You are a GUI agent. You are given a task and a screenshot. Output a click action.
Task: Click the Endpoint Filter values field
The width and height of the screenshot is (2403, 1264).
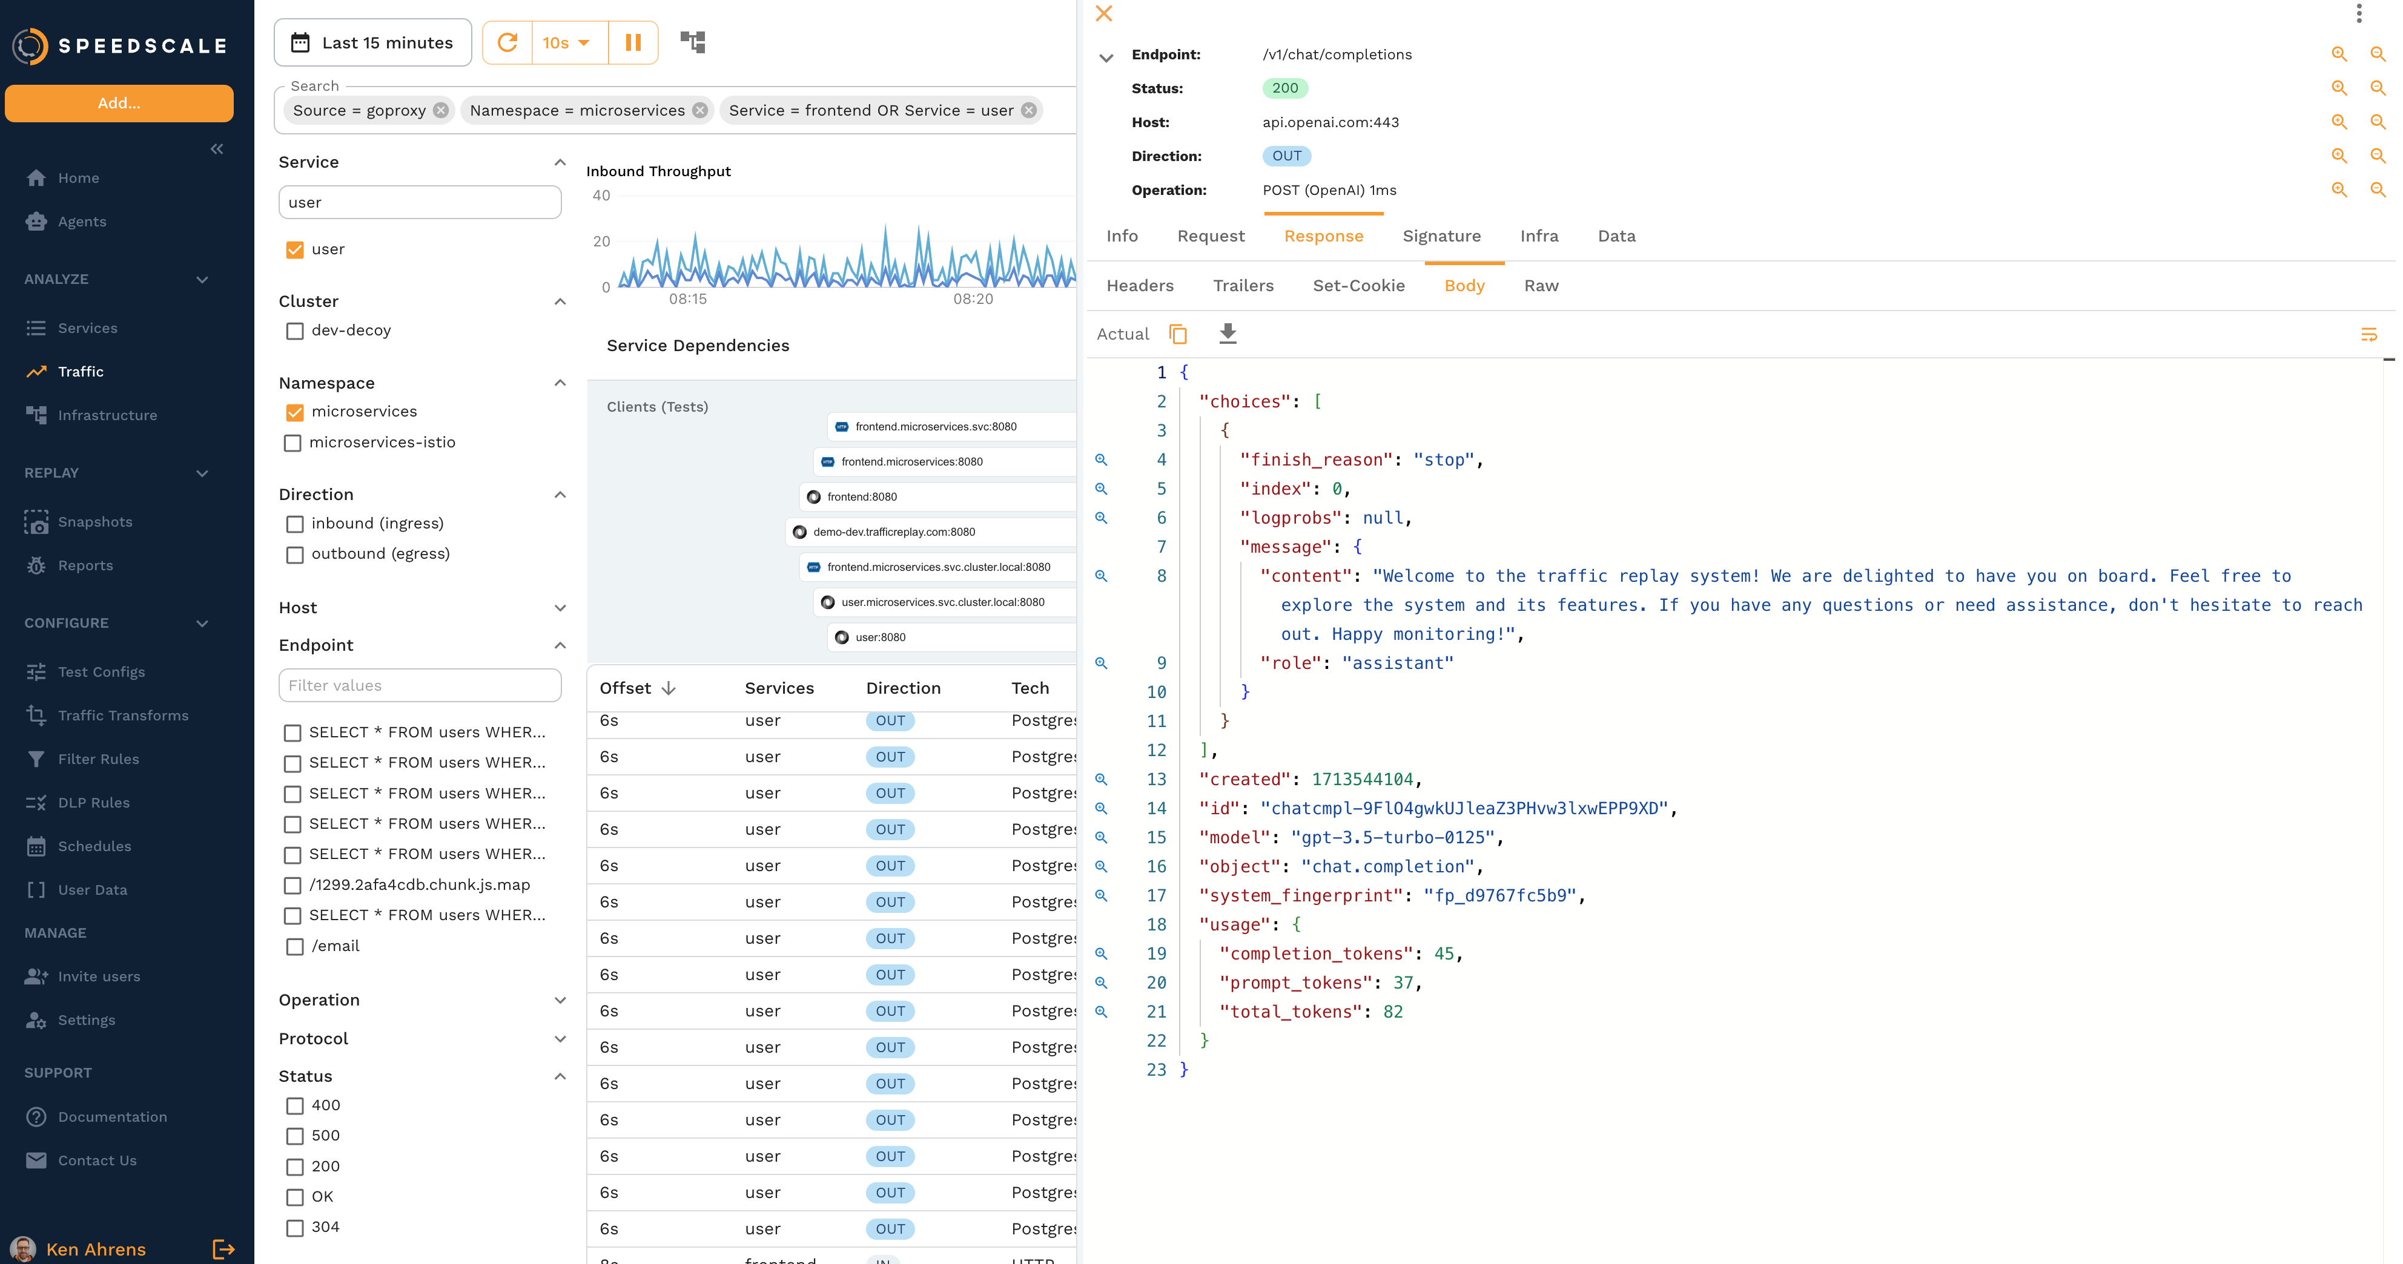pyautogui.click(x=420, y=685)
